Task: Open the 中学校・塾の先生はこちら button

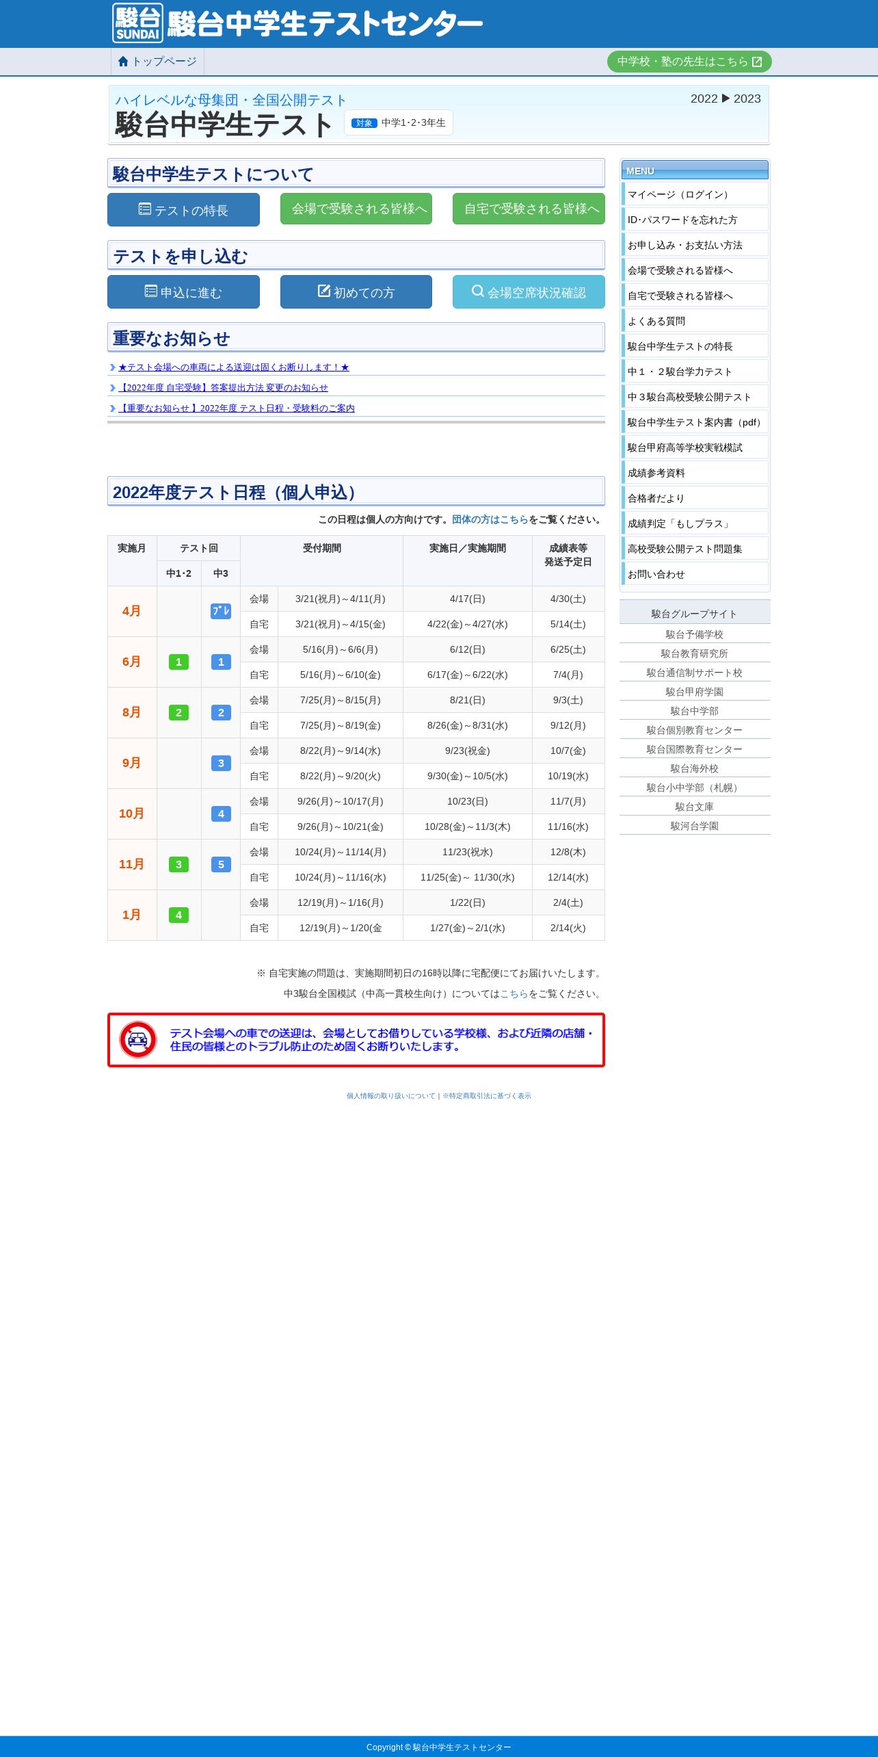Action: 689,62
